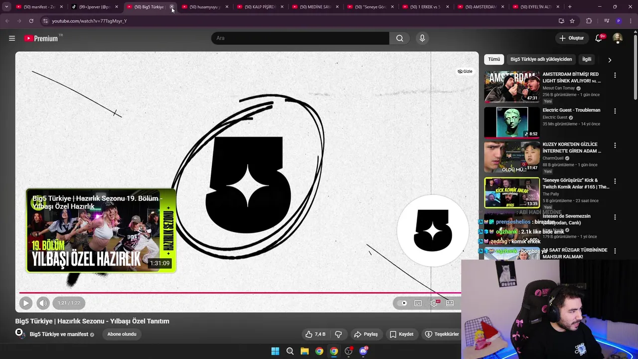Seek on the red progress bar
The height and width of the screenshot is (359, 638).
240,293
